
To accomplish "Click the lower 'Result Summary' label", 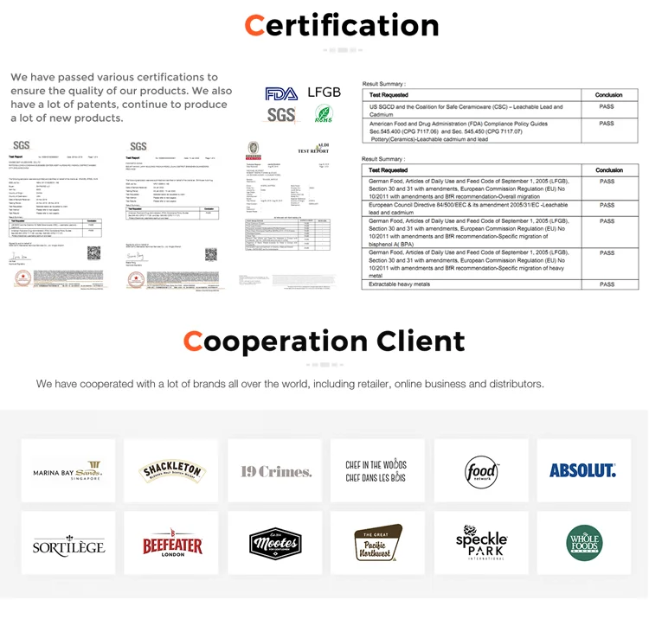I will pos(383,159).
